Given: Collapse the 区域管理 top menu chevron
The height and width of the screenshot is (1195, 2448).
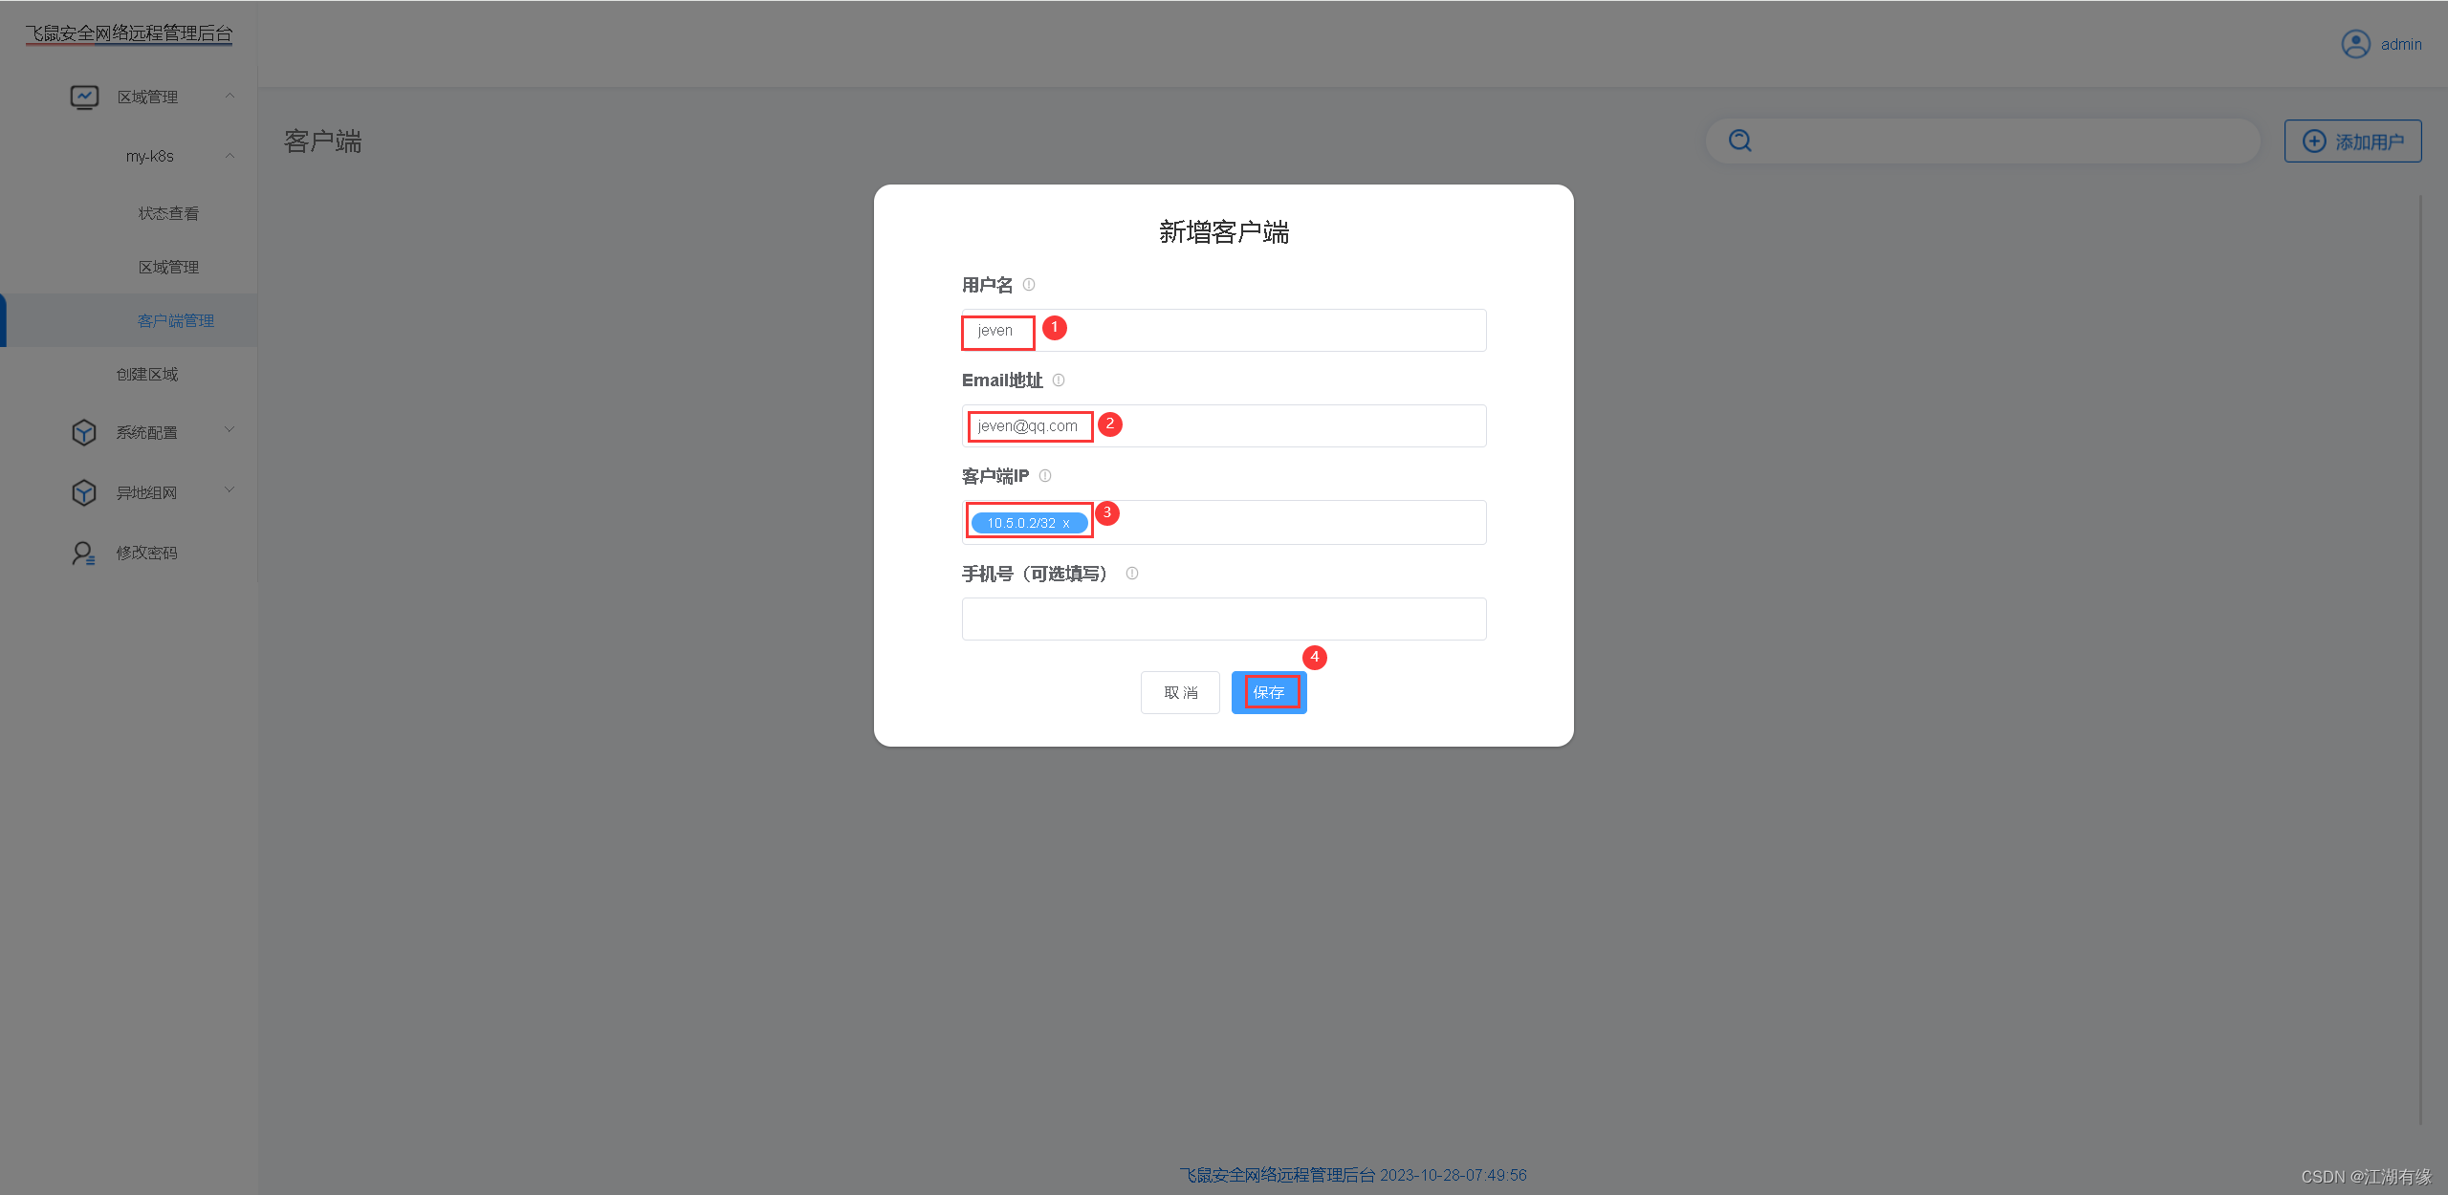Looking at the screenshot, I should 229,96.
